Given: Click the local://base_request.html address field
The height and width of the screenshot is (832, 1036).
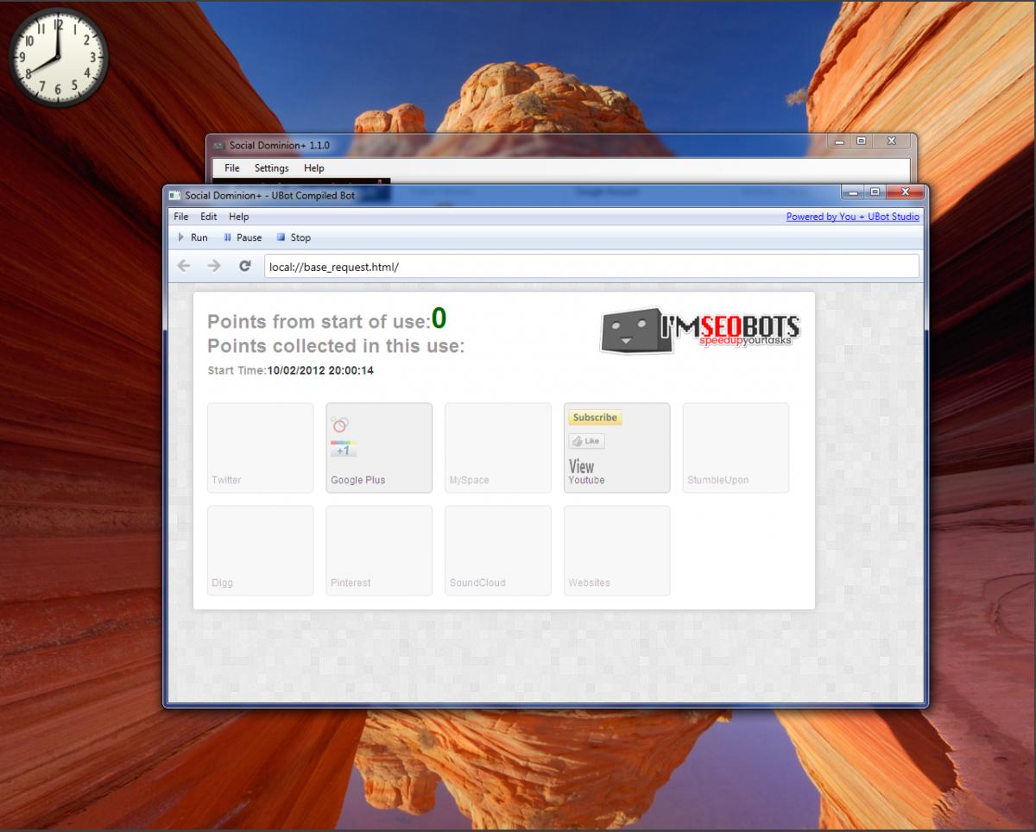Looking at the screenshot, I should point(591,267).
